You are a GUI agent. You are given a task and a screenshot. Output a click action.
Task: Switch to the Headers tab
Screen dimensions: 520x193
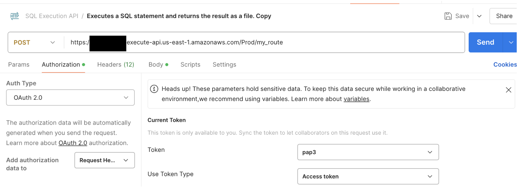115,65
